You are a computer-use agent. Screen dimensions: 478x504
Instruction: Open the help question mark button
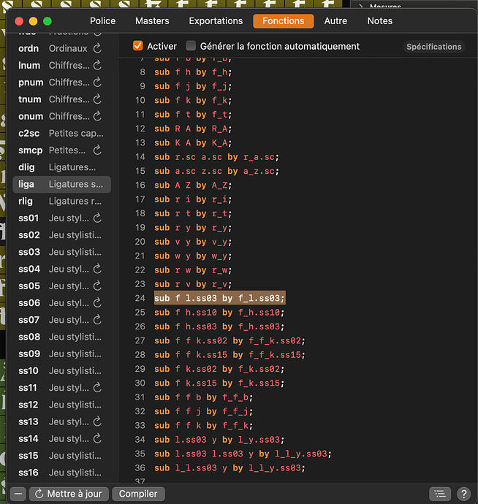click(x=463, y=495)
